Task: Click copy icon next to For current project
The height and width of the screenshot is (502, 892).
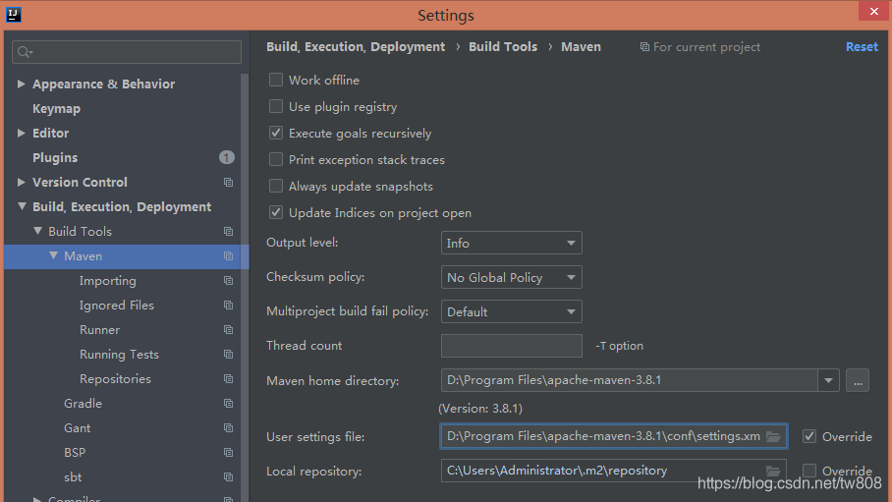Action: [x=644, y=47]
